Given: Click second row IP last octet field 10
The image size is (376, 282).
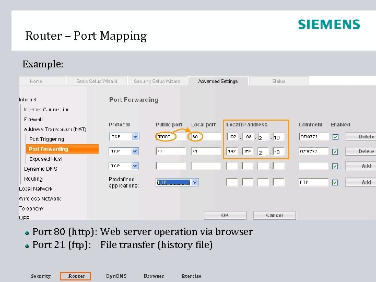Looking at the screenshot, I should click(279, 152).
